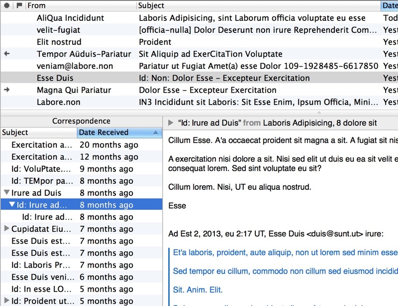This screenshot has width=398, height=306.
Task: Click subject Laboris Adipisicing, sint Laborum
Action: click(x=252, y=18)
